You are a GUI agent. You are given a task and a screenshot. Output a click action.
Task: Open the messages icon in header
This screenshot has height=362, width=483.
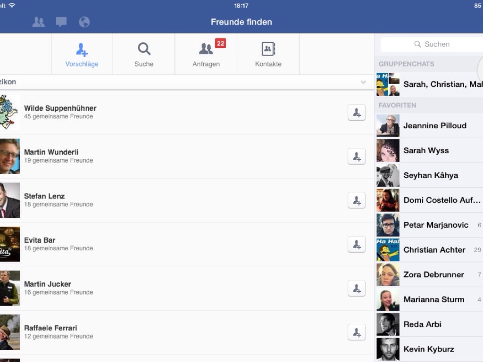point(61,22)
